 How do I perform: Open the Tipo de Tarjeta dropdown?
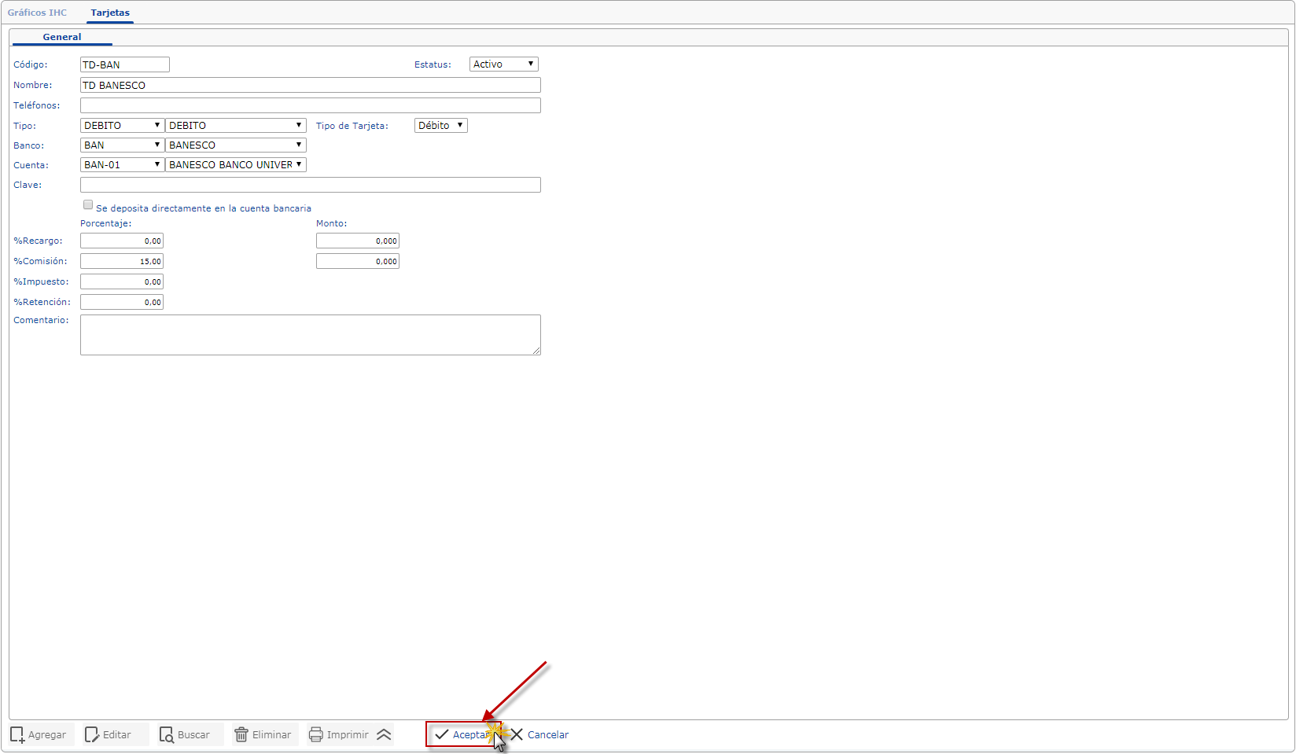tap(440, 126)
